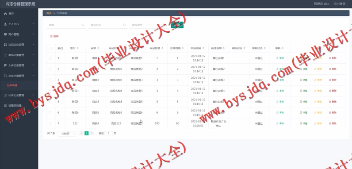352x169 pixels.
Task: Click the search icon in 商品名称 field
Action: coord(124,25)
